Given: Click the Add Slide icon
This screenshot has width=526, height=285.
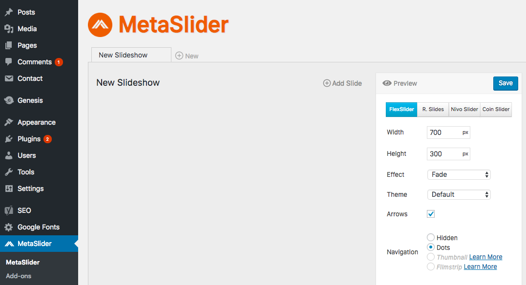Looking at the screenshot, I should [326, 83].
